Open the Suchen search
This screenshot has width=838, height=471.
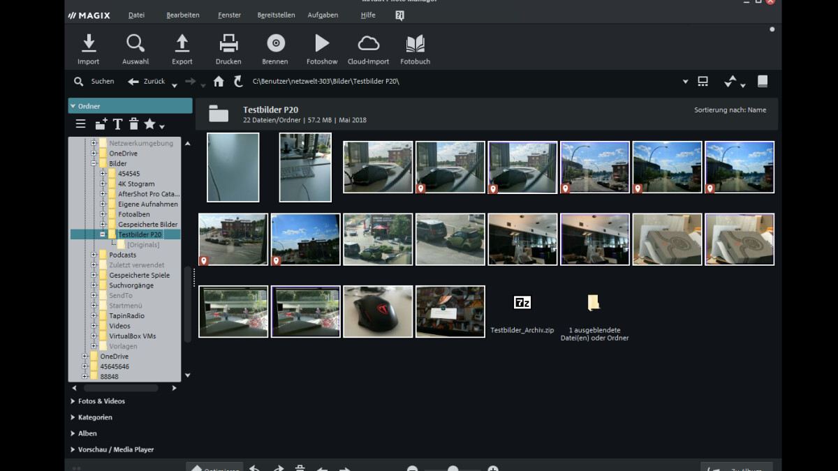point(94,82)
